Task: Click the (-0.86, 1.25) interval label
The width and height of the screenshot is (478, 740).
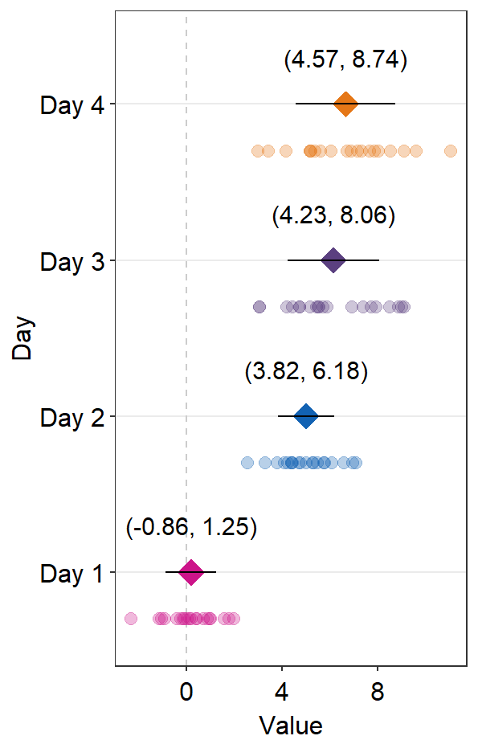Action: (191, 527)
